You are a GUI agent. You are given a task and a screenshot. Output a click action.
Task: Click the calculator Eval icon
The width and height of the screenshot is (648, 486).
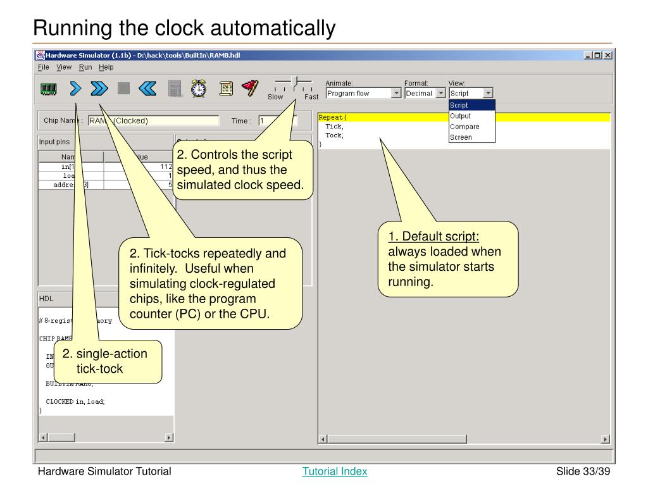point(175,89)
